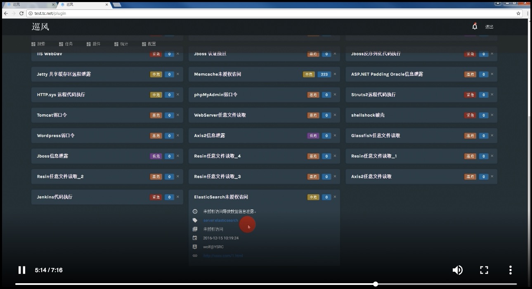
Task: Enter fullscreen video mode
Action: 484,270
